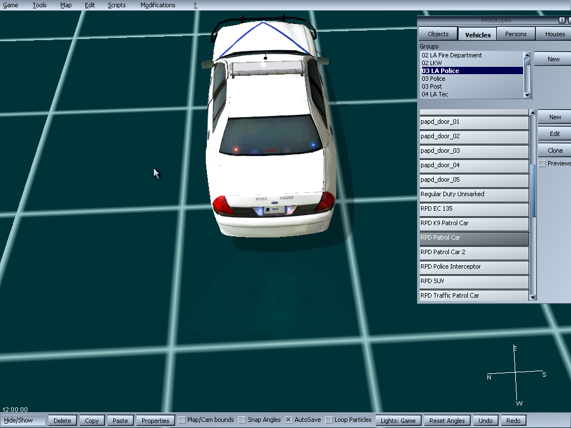571x428 pixels.
Task: Switch to the Persons tab
Action: pos(516,34)
